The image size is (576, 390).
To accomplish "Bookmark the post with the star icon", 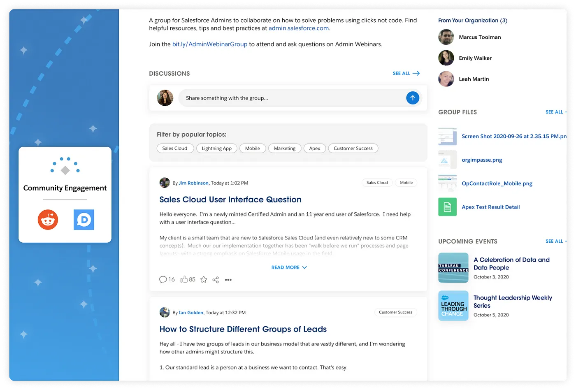I will [x=204, y=280].
